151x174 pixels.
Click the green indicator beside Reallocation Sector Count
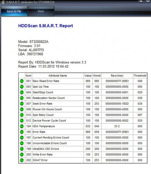click(x=22, y=98)
